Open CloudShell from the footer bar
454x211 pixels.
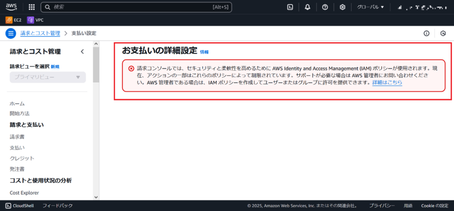pyautogui.click(x=21, y=206)
